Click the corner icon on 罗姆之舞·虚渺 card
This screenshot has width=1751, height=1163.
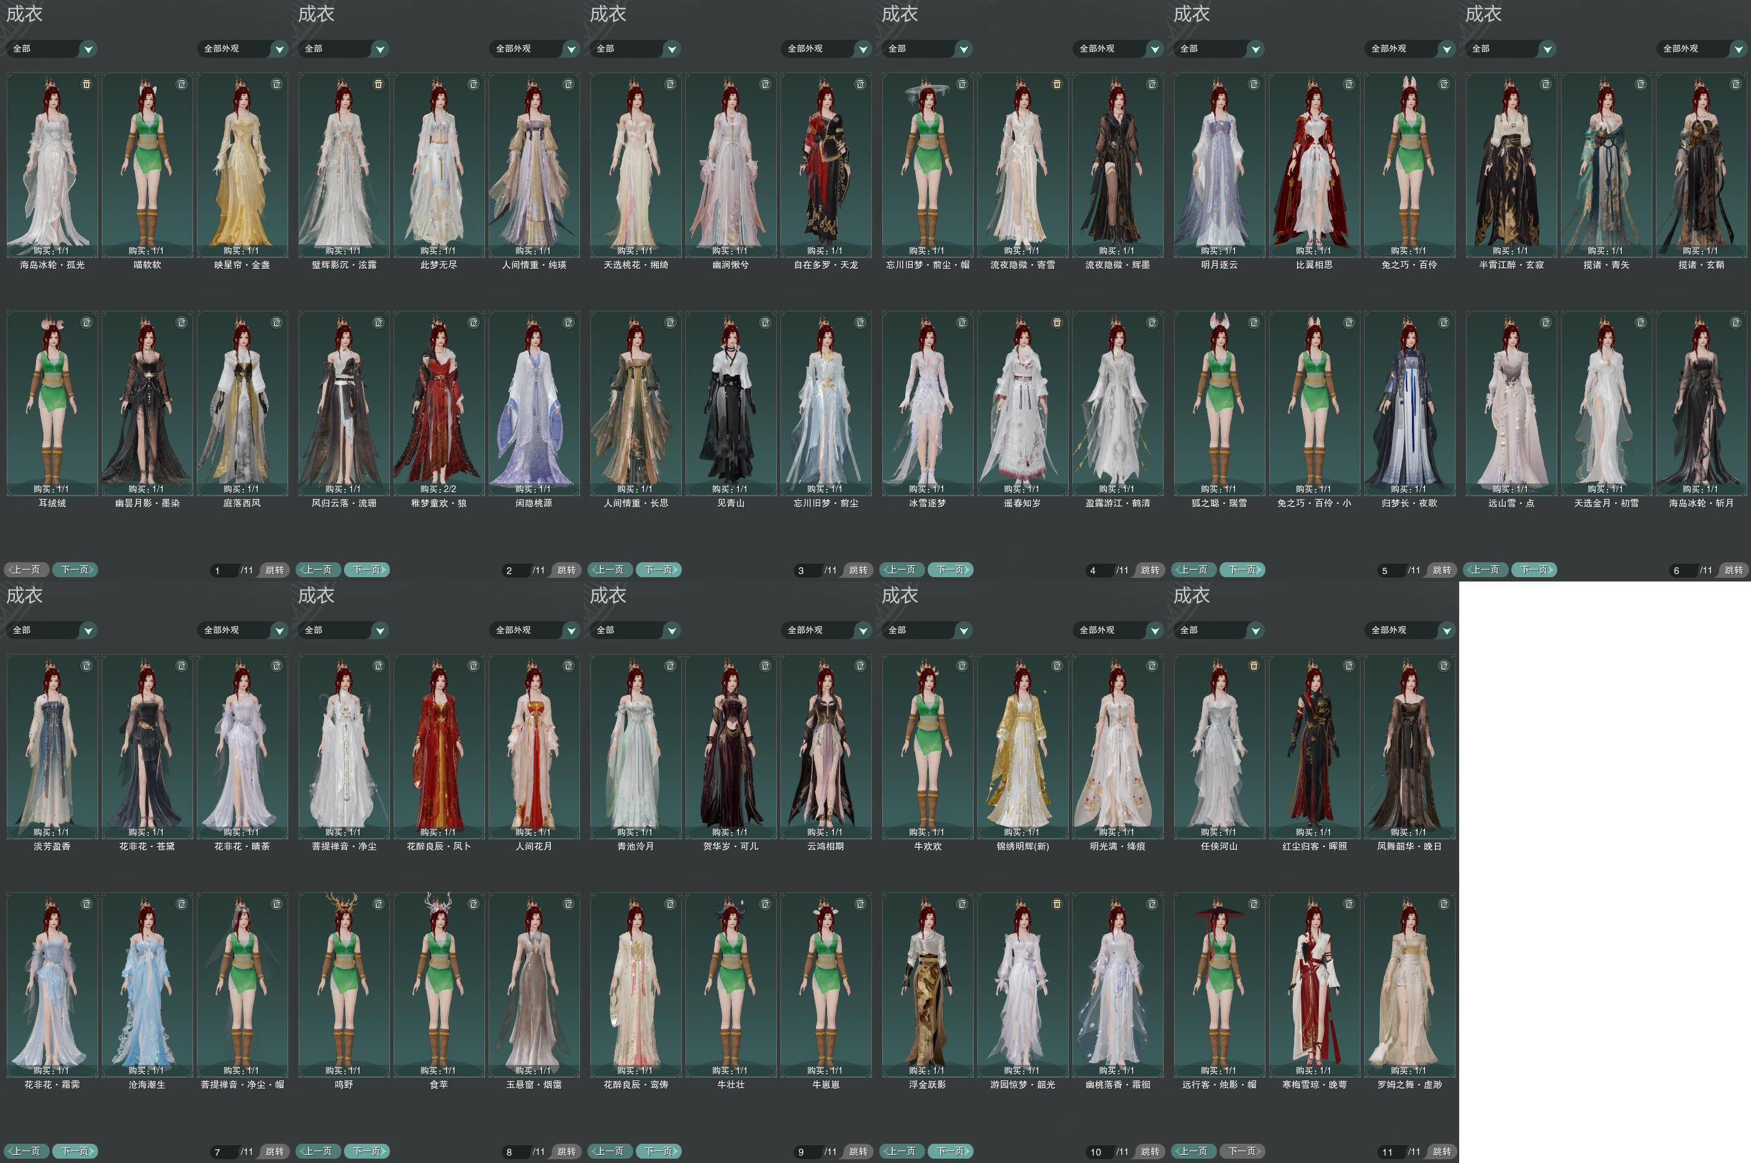click(1444, 904)
